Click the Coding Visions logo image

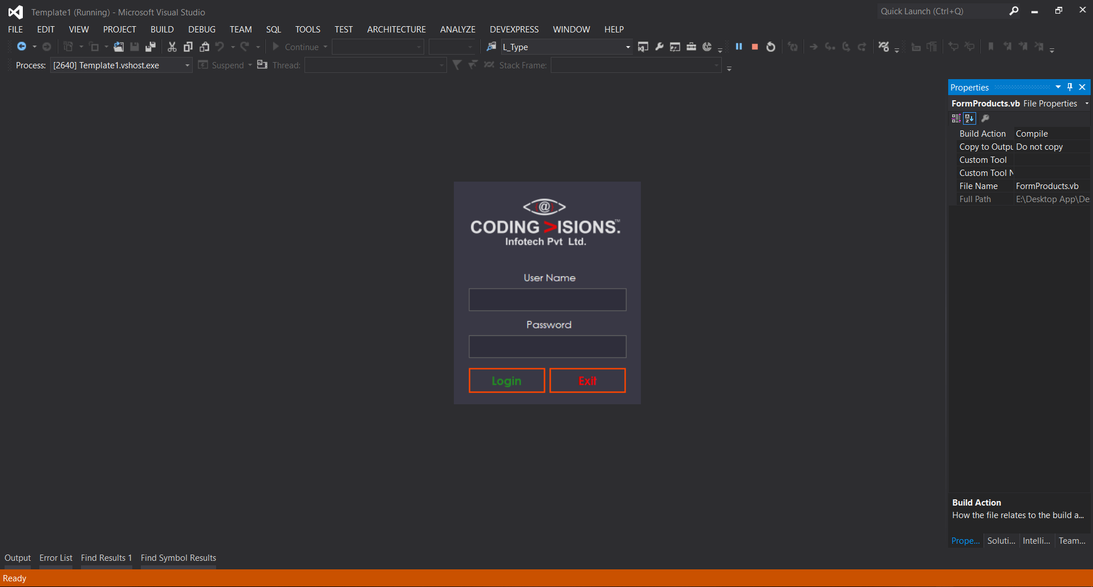(546, 223)
